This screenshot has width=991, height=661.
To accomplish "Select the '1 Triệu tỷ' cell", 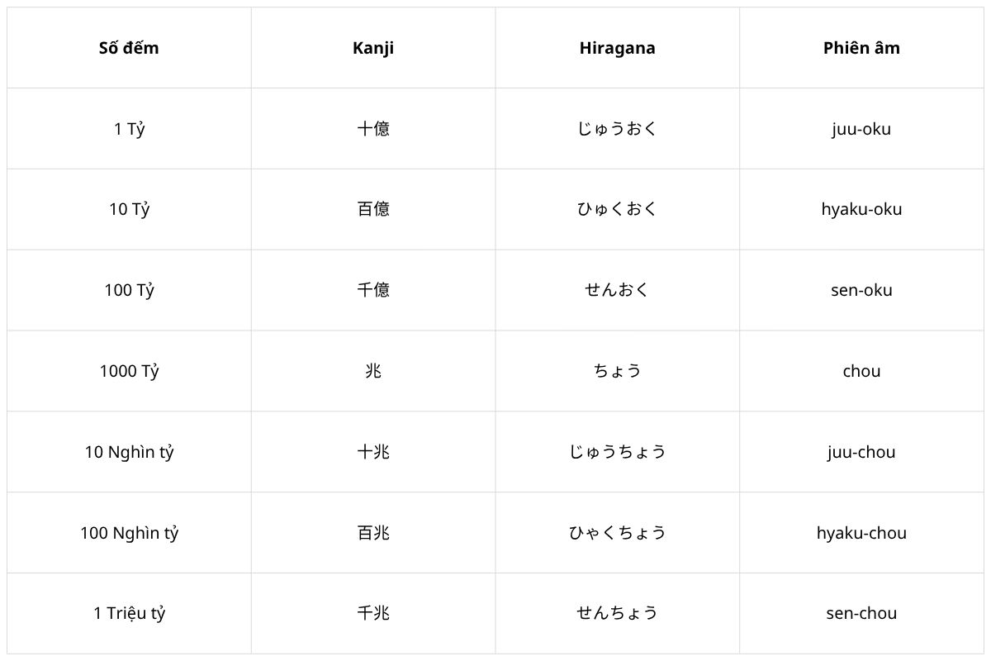I will pos(129,613).
